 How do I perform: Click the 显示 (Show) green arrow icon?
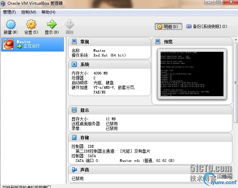pos(52,24)
